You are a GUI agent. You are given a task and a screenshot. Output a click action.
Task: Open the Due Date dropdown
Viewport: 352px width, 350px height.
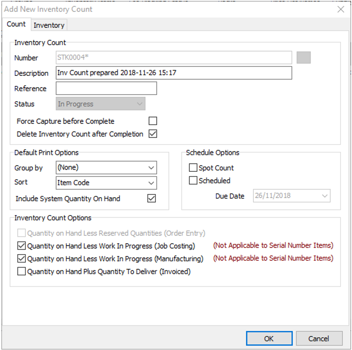click(325, 196)
